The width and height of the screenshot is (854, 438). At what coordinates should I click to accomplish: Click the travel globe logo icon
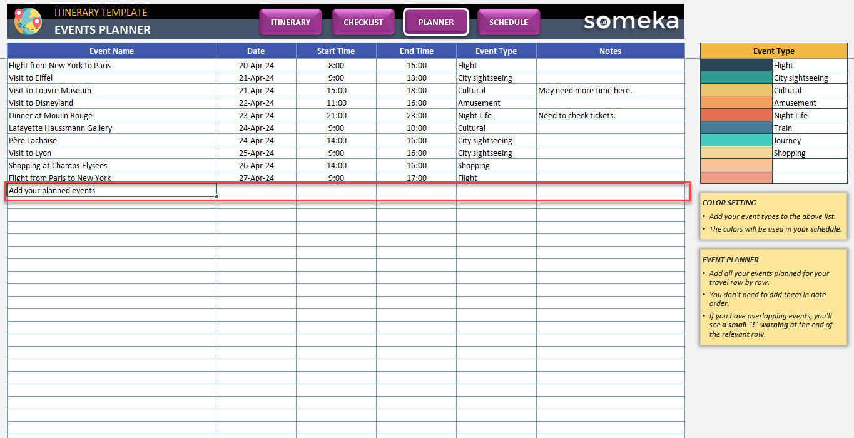(27, 21)
